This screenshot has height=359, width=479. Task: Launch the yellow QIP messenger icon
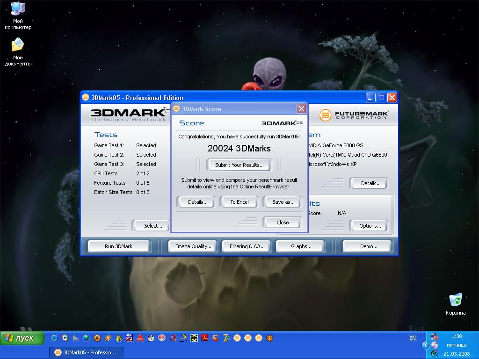pyautogui.click(x=119, y=338)
